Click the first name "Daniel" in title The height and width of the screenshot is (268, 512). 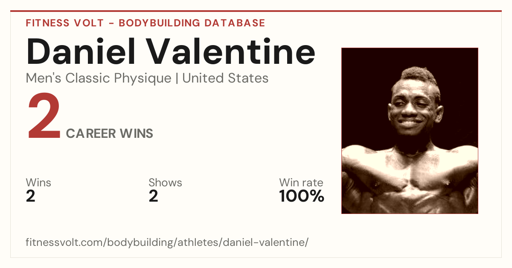81,51
